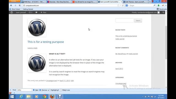
Task: Expand the address bar history dropdown arrow
Action: coord(120,5)
